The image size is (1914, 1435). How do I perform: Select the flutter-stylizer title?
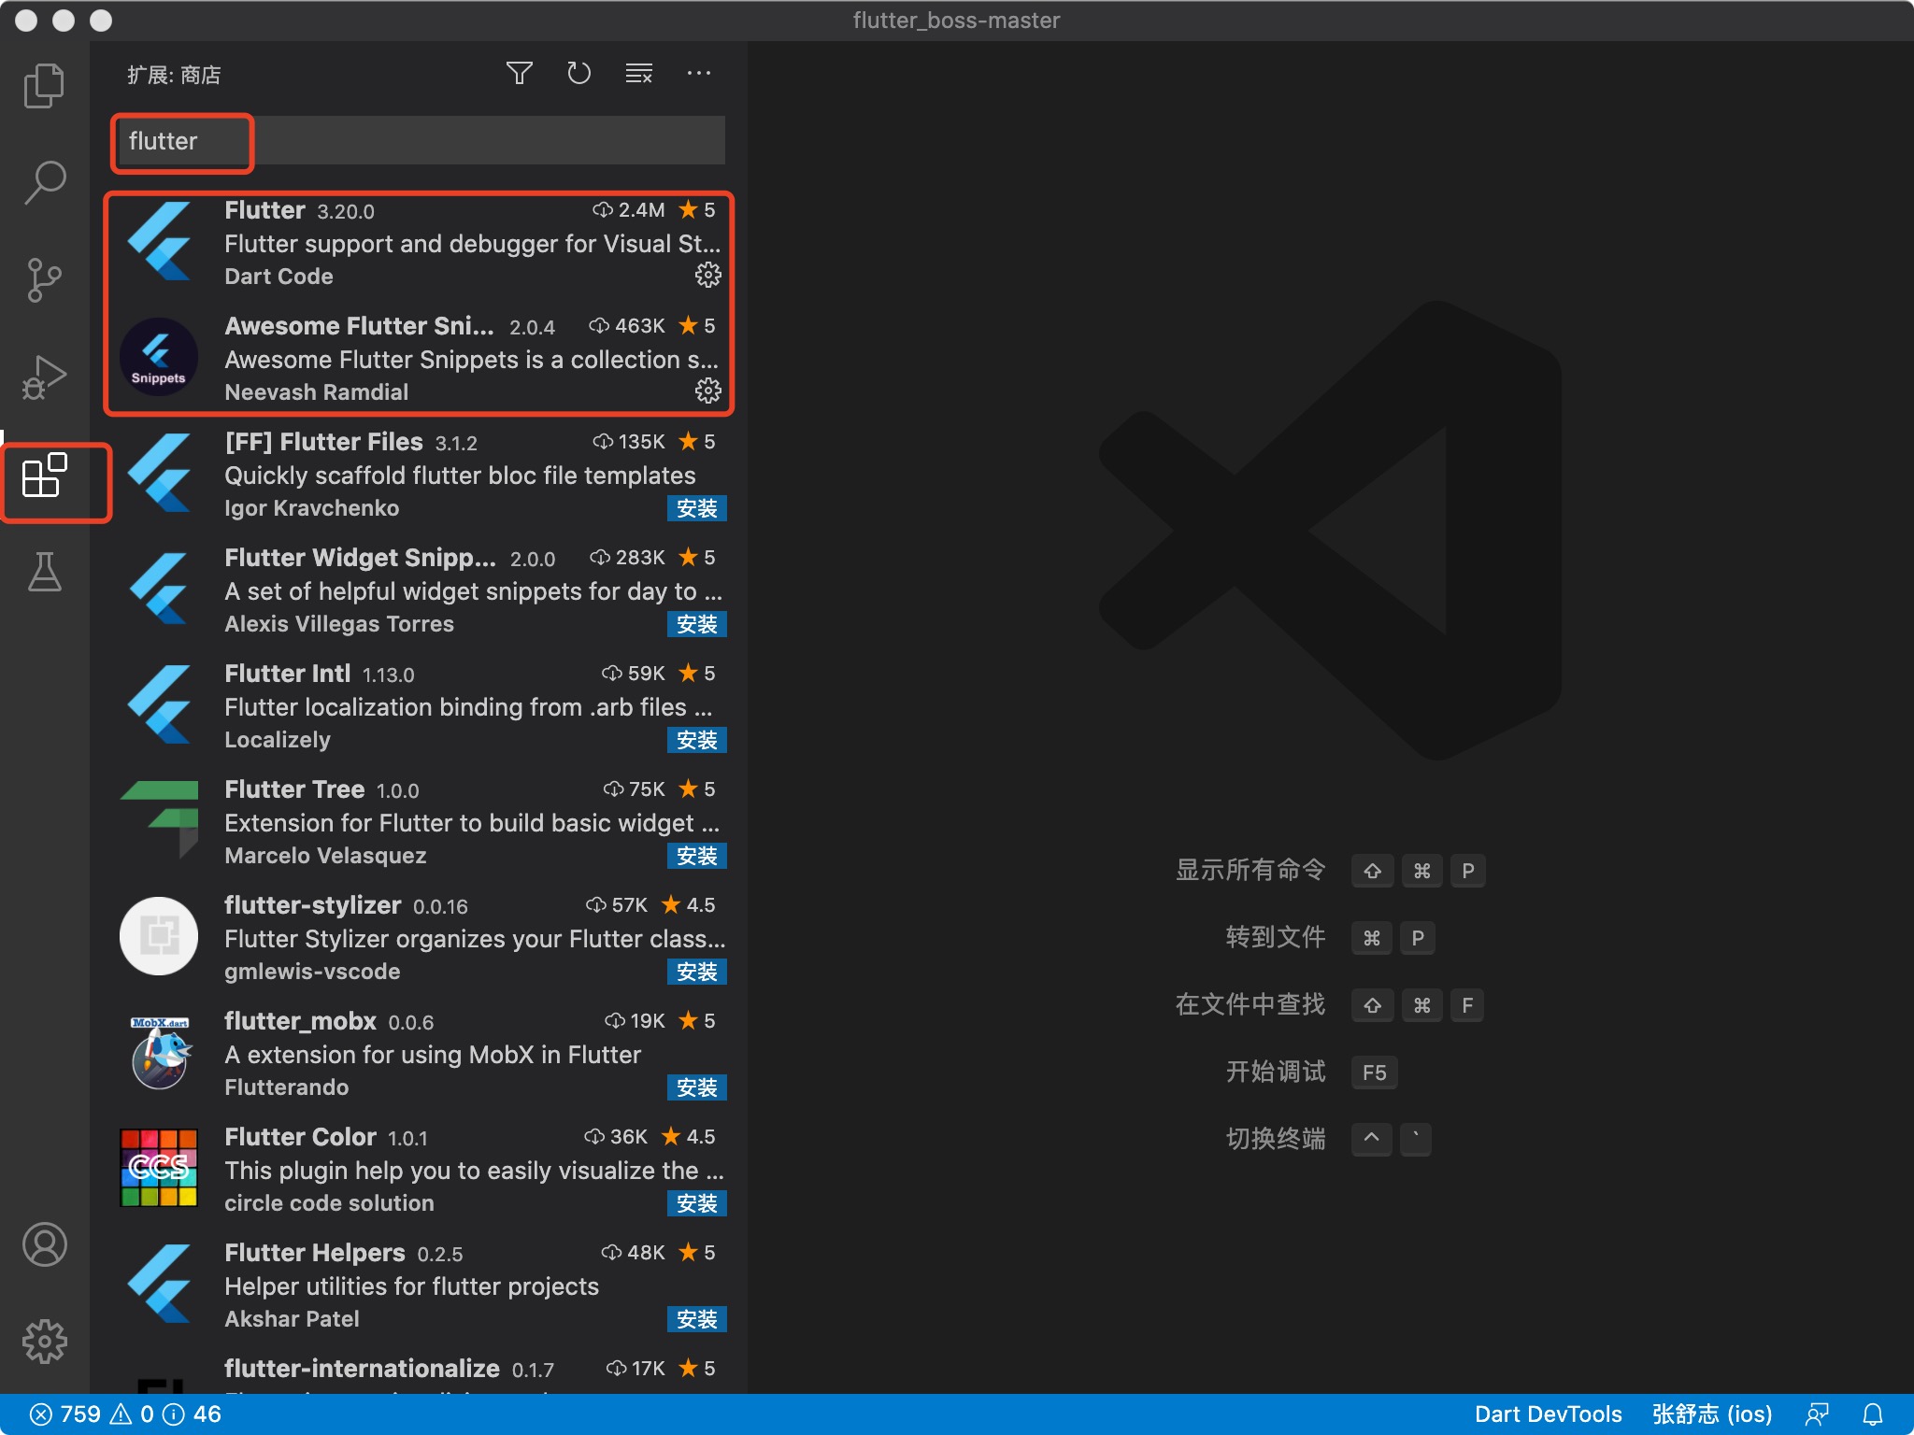click(x=312, y=905)
